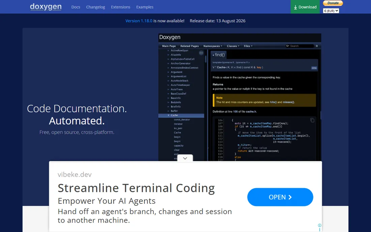Click the ad info icon
This screenshot has width=371, height=232.
320,225
